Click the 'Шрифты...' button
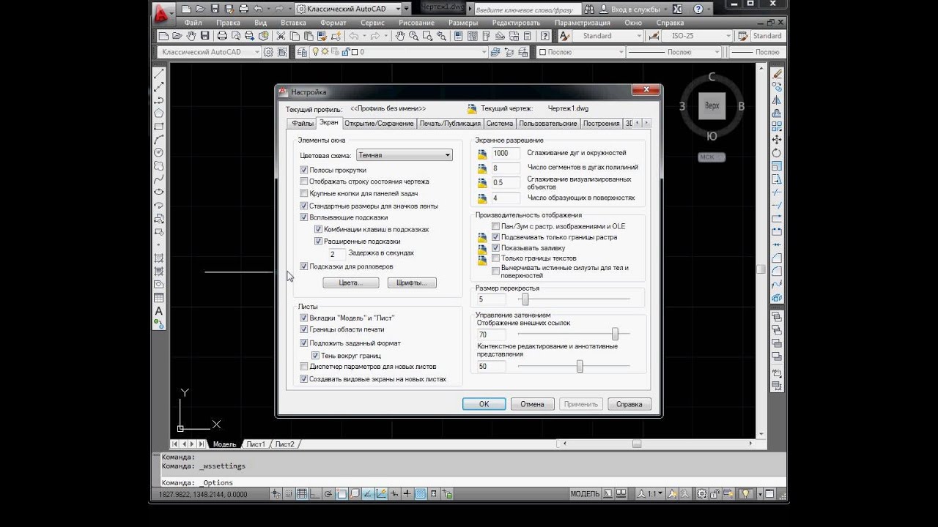Viewport: 938px width, 527px height. pos(412,283)
